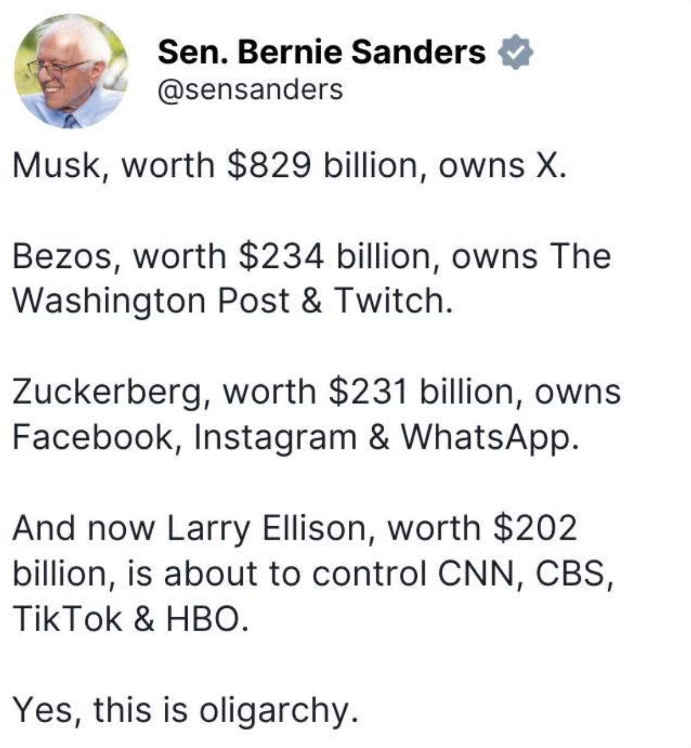Click the Washington Post text

(151, 300)
